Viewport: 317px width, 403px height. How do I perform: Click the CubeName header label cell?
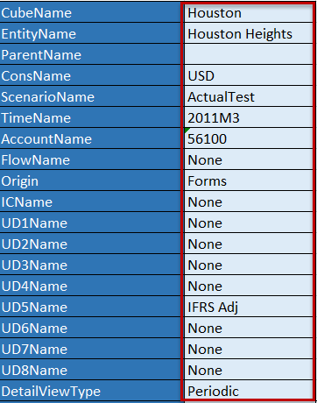(90, 12)
